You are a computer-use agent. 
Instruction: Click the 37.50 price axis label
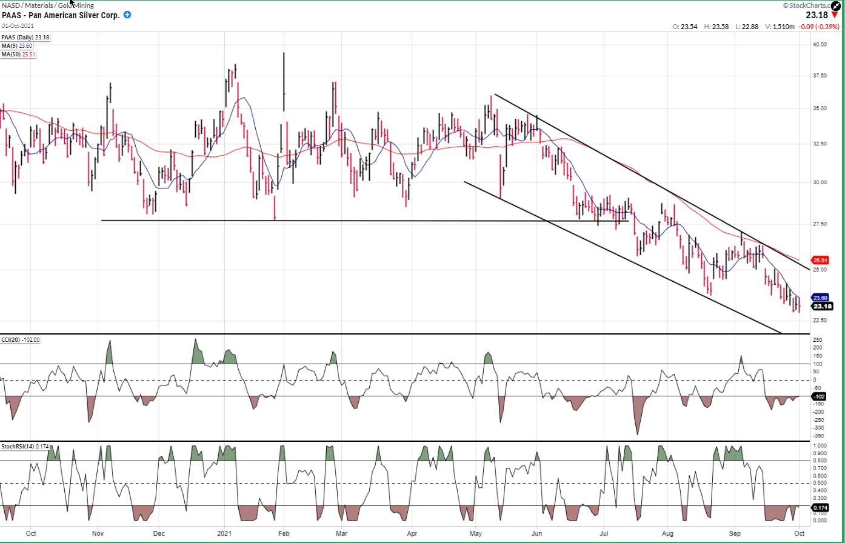tap(820, 76)
